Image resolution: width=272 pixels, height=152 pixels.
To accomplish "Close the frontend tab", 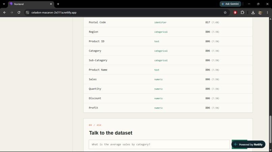I will tap(51, 4).
